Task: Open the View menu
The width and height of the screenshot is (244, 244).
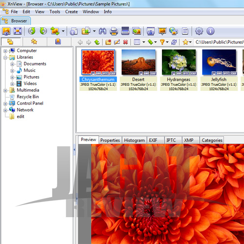Action: pos(40,12)
